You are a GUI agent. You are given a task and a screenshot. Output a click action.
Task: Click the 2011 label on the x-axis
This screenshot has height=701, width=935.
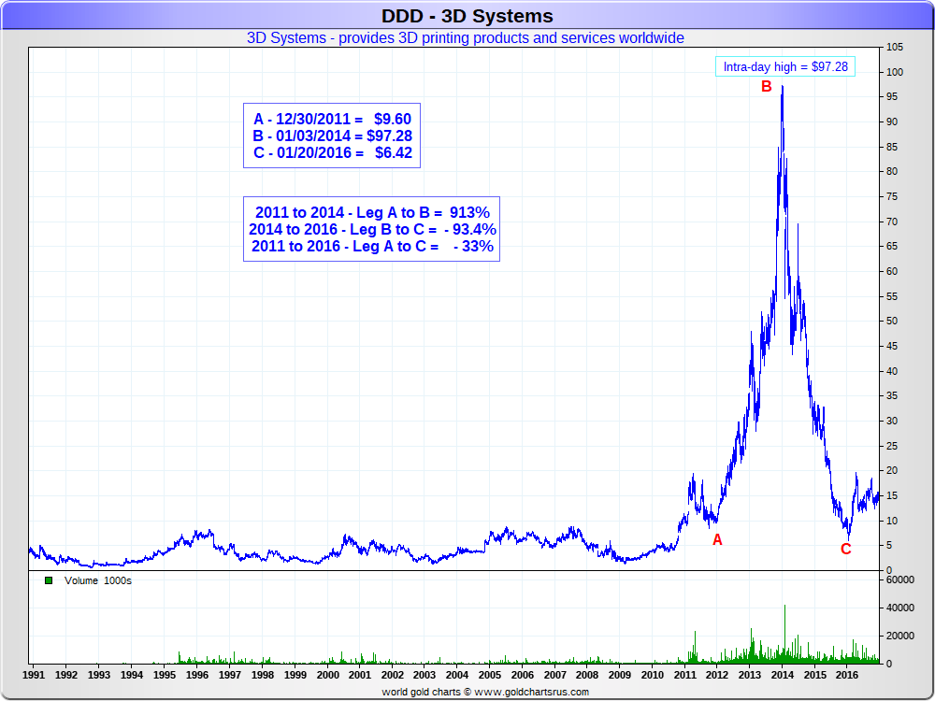click(x=684, y=675)
